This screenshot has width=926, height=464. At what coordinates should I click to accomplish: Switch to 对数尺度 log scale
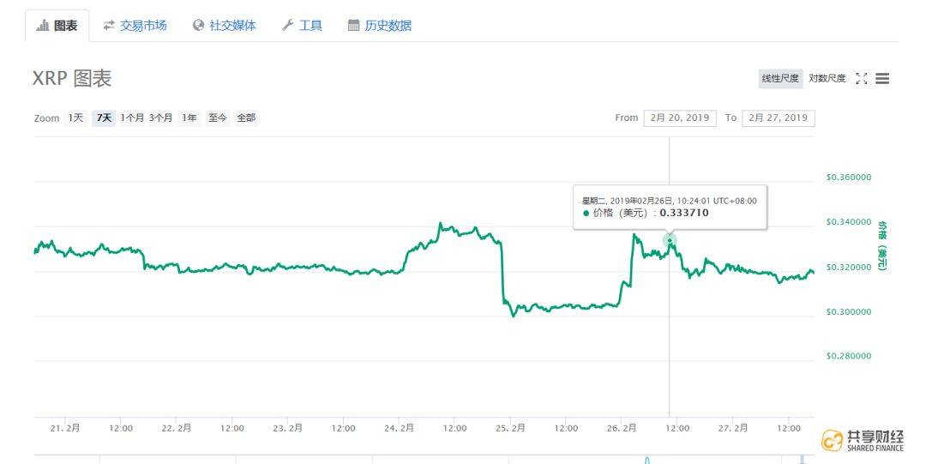pos(827,79)
